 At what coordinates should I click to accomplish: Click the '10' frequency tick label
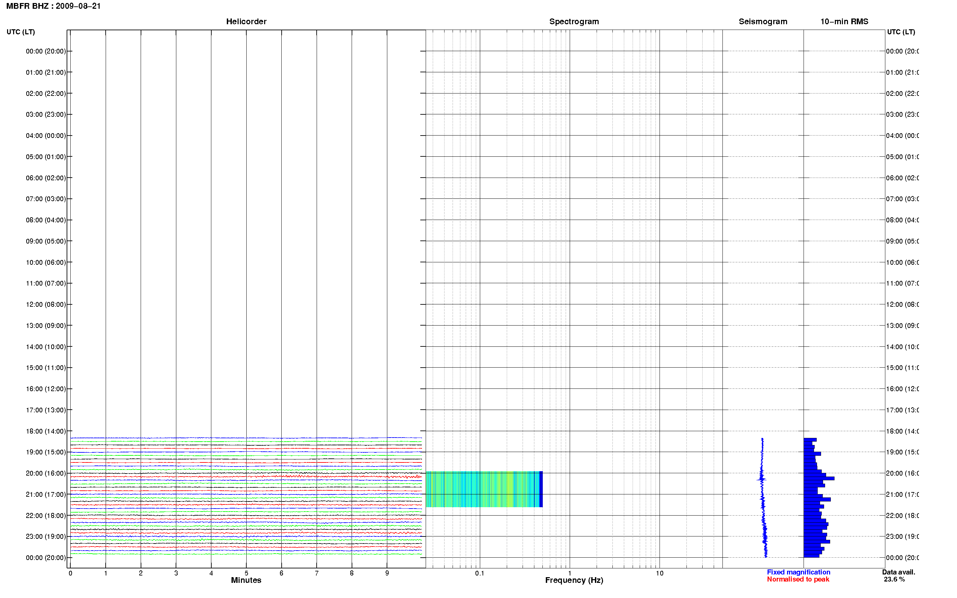coord(659,573)
